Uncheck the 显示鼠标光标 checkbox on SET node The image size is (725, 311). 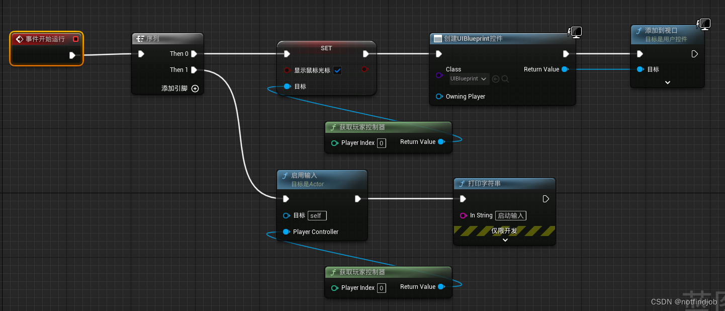click(337, 70)
